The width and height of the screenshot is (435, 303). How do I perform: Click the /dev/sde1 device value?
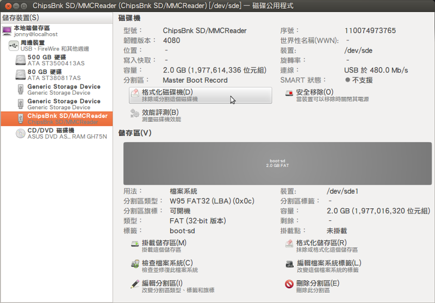click(343, 191)
